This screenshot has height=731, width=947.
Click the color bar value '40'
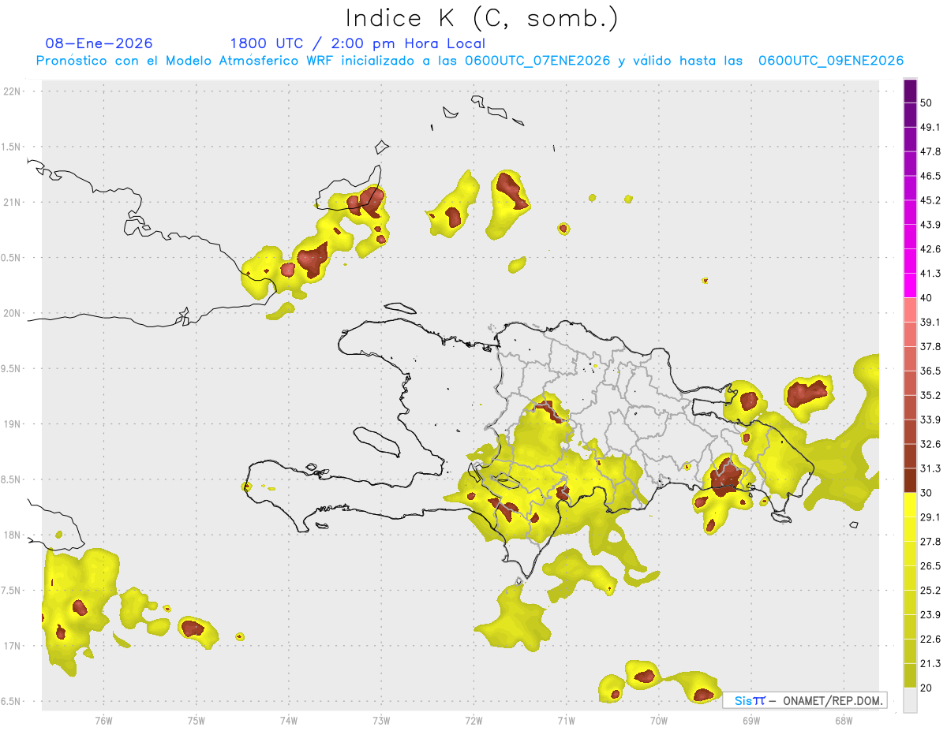(x=926, y=298)
